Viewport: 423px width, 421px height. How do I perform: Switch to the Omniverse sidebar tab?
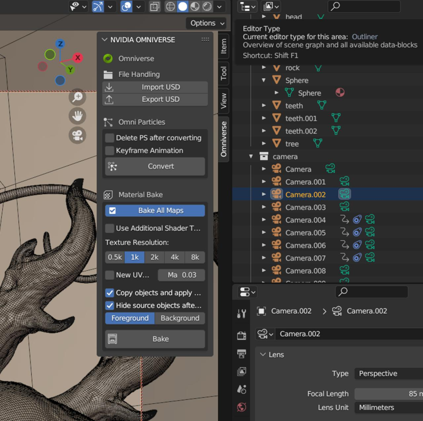[224, 139]
